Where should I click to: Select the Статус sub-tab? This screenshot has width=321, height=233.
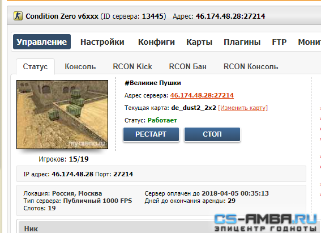[x=35, y=66]
